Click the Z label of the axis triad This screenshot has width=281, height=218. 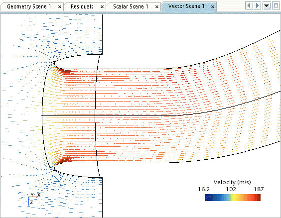pyautogui.click(x=31, y=203)
